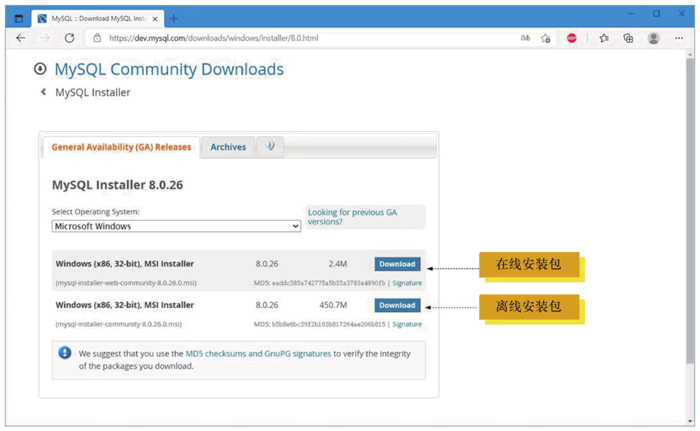Open the Select Operating System dropdown
Screen dimensions: 700x431
point(176,226)
